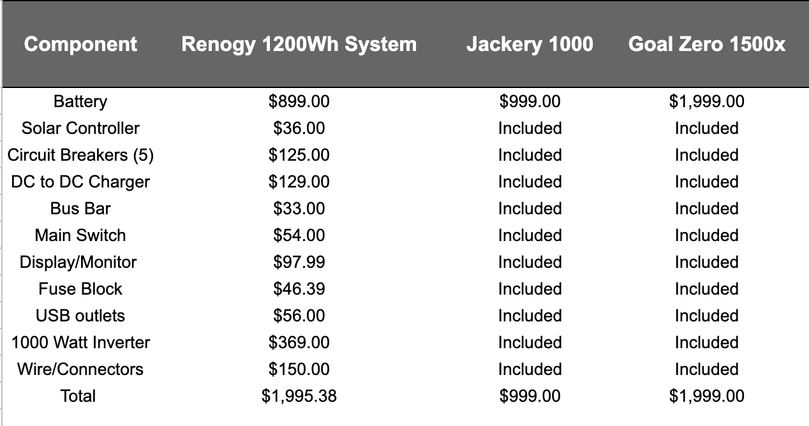This screenshot has height=426, width=809.
Task: Select the Goal Zero 1500x header
Action: coord(706,44)
